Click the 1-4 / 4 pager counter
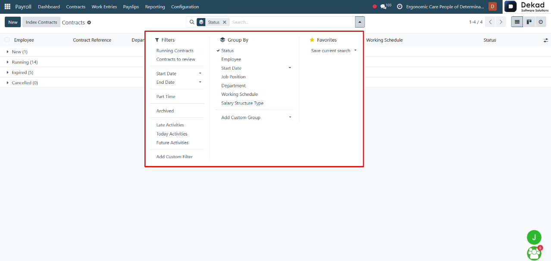Image resolution: width=551 pixels, height=261 pixels. (476, 22)
